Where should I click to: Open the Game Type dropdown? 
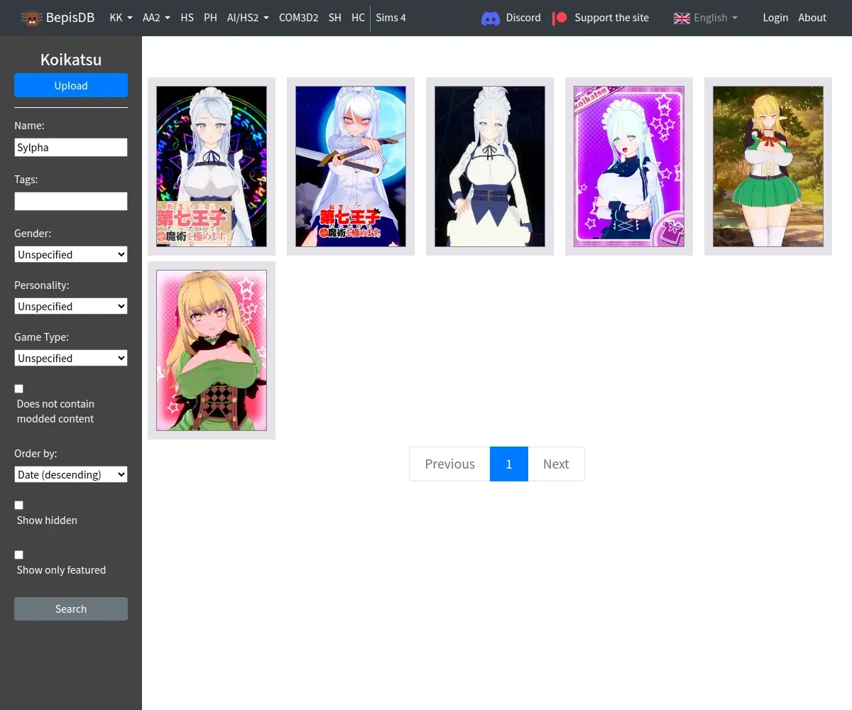(71, 358)
